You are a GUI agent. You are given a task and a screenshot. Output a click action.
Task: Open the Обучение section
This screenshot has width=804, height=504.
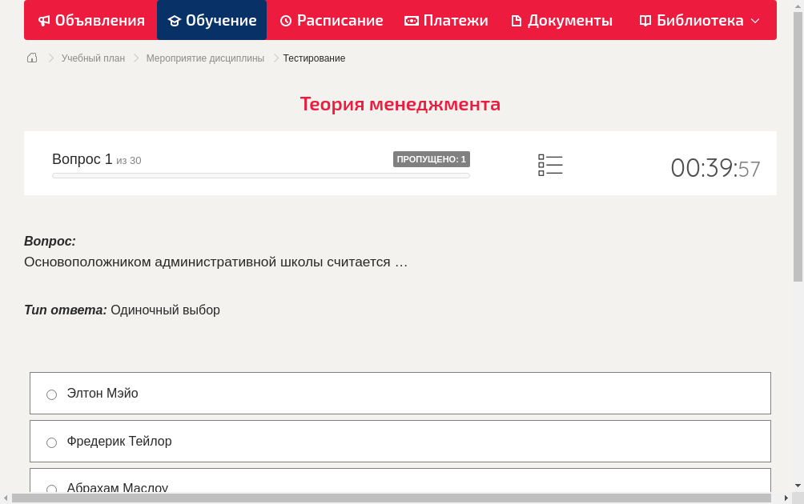tap(211, 20)
